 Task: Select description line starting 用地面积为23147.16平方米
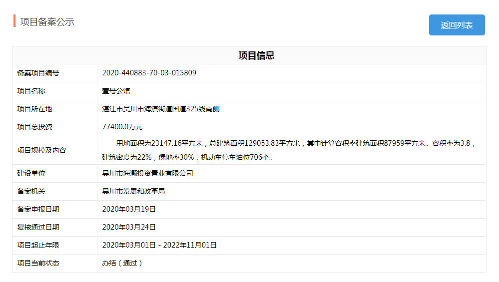pyautogui.click(x=296, y=143)
